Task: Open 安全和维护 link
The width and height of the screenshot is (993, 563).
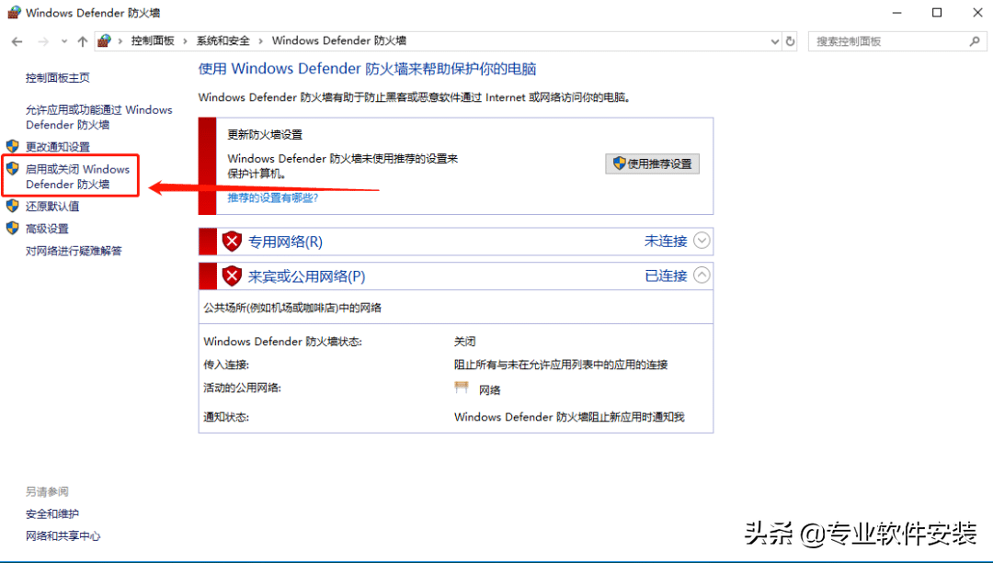Action: pyautogui.click(x=52, y=513)
